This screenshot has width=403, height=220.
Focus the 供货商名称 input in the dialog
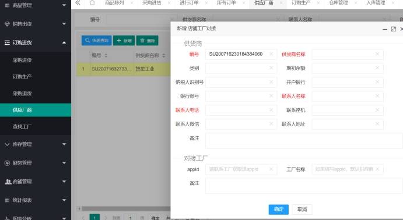[x=348, y=54]
